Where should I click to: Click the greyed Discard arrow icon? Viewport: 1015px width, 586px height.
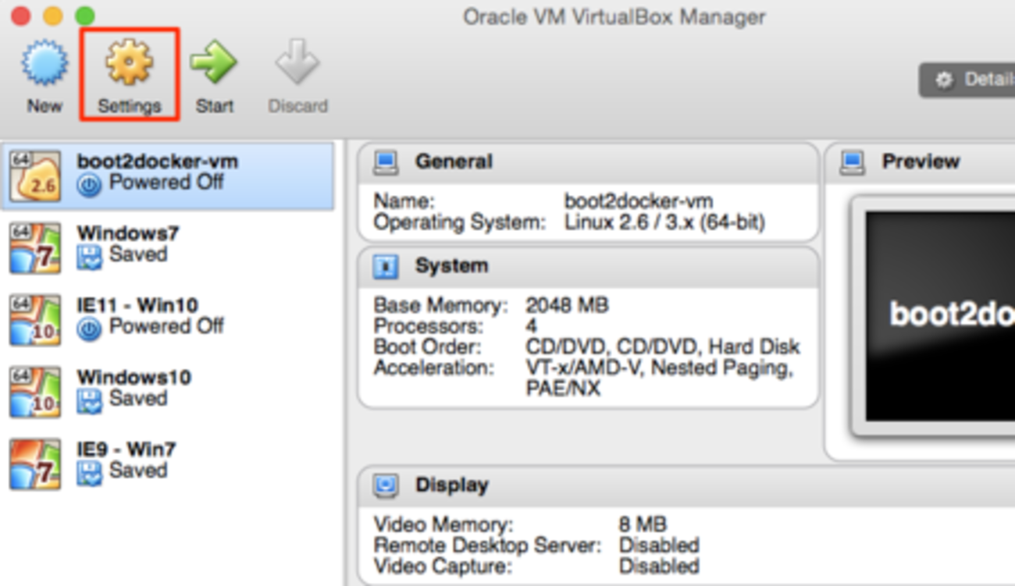point(297,62)
